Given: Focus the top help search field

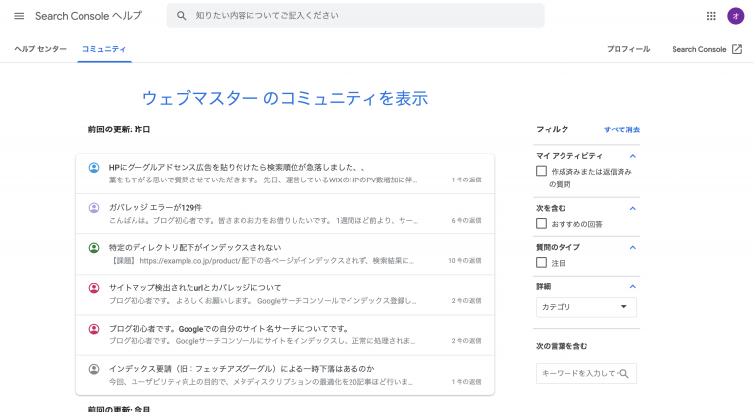Looking at the screenshot, I should tap(355, 16).
